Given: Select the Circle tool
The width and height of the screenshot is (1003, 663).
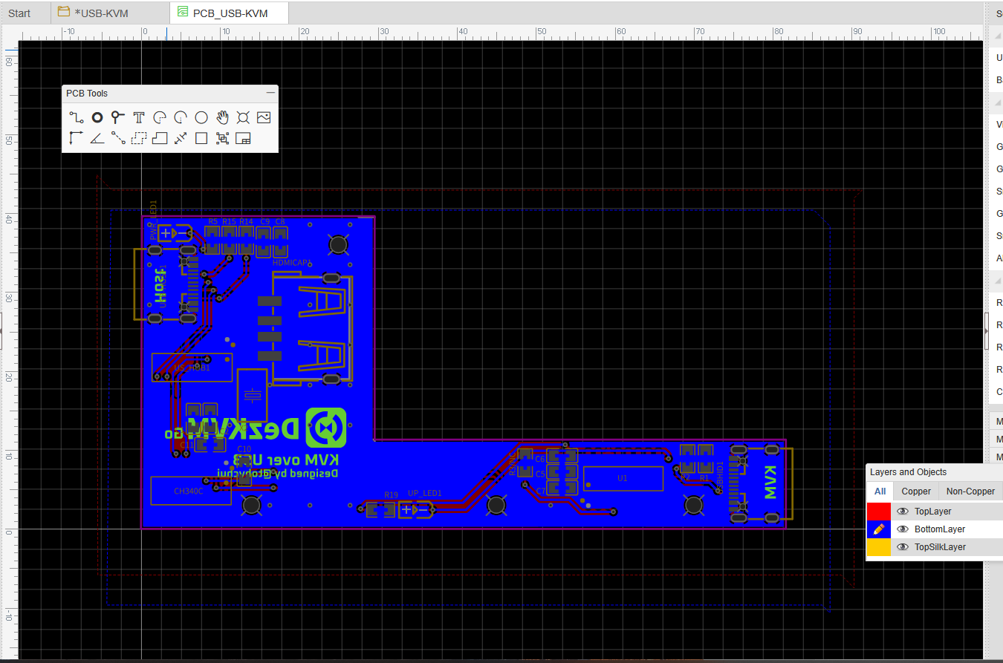Looking at the screenshot, I should (x=201, y=117).
